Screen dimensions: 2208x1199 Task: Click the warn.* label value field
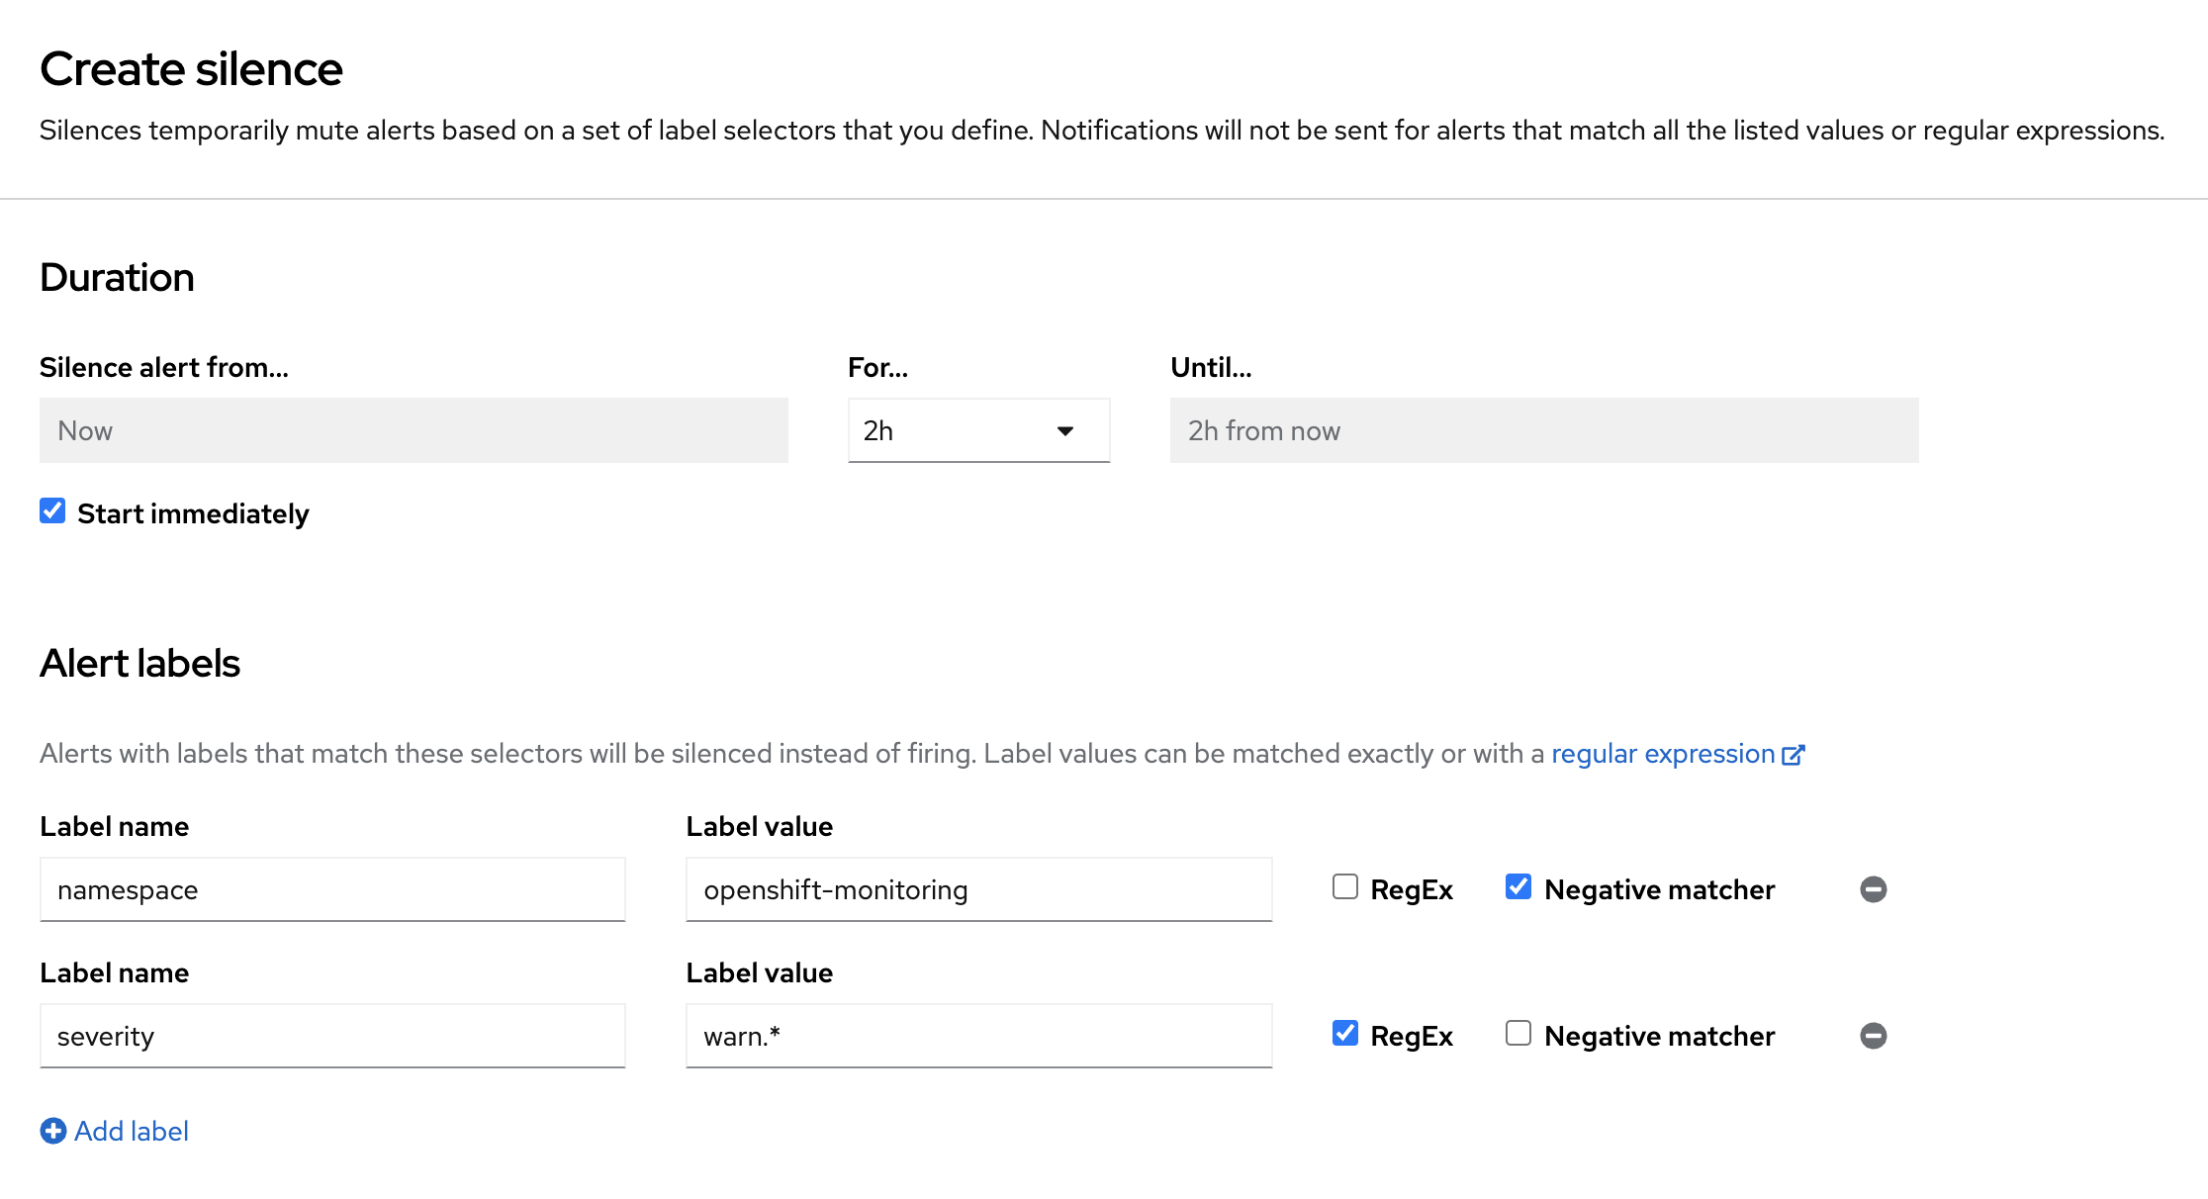[x=978, y=1036]
